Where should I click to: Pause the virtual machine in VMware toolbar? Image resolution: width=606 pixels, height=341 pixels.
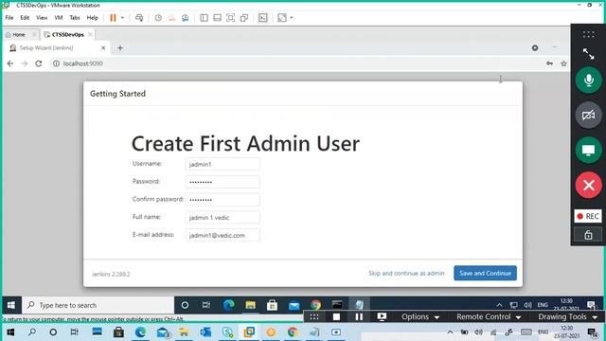tap(113, 18)
